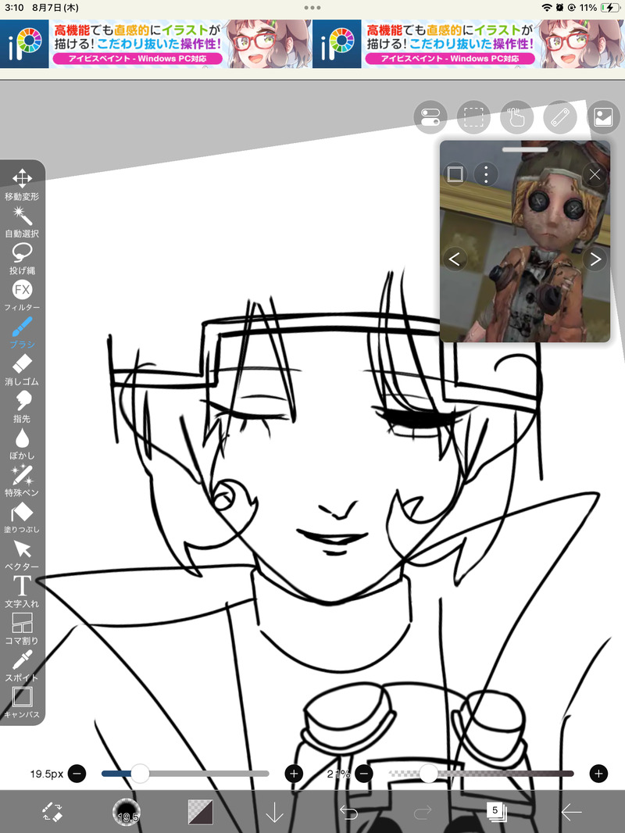Open the selection area tool in top bar

coord(473,117)
